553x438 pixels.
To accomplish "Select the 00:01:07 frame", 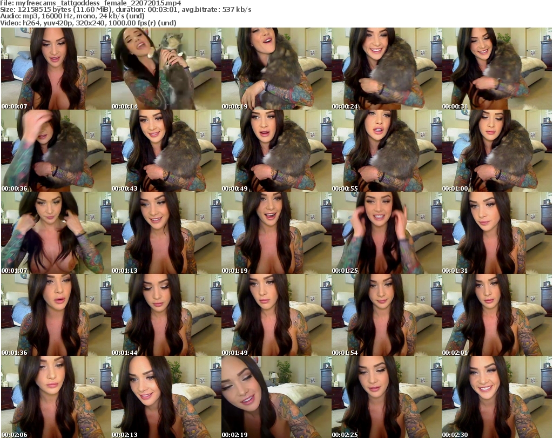I will [x=56, y=233].
